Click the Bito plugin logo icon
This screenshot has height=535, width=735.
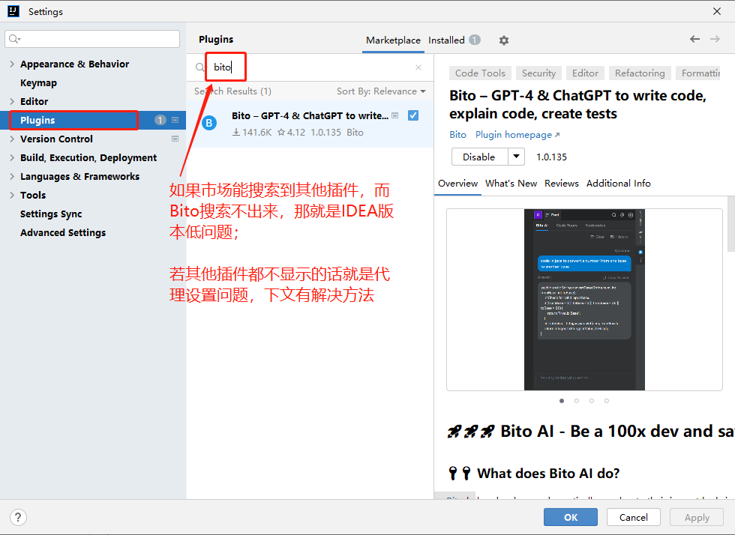tap(209, 123)
